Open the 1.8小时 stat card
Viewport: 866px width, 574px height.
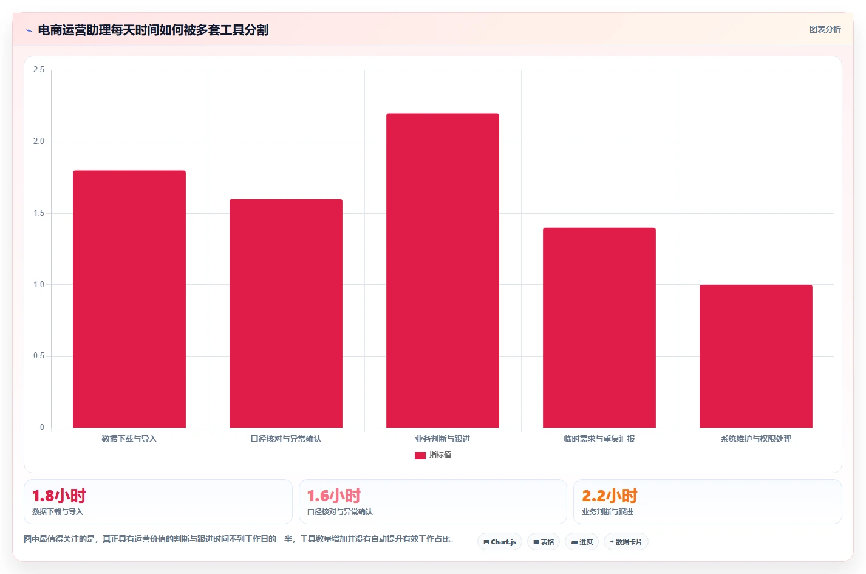point(158,502)
